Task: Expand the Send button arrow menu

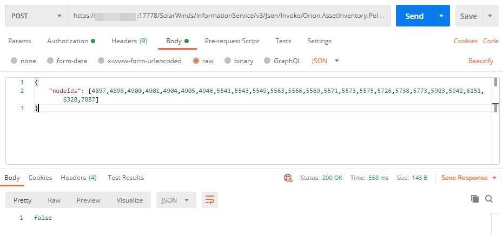Action: pyautogui.click(x=441, y=16)
